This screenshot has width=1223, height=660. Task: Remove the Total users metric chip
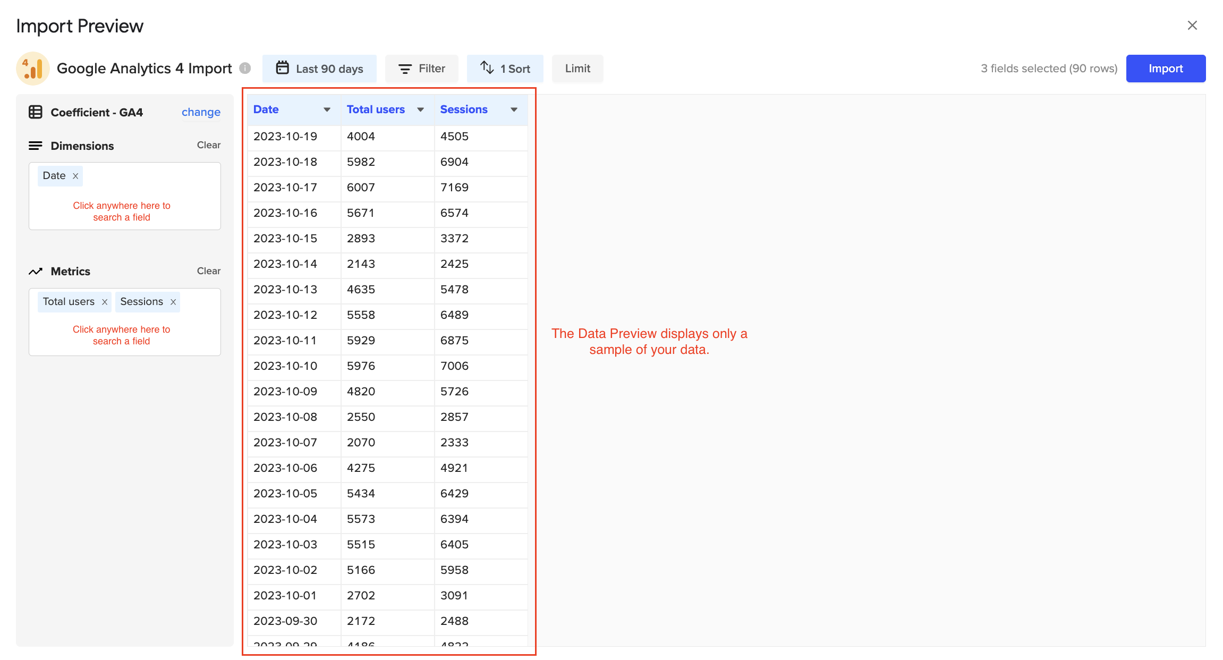tap(105, 302)
